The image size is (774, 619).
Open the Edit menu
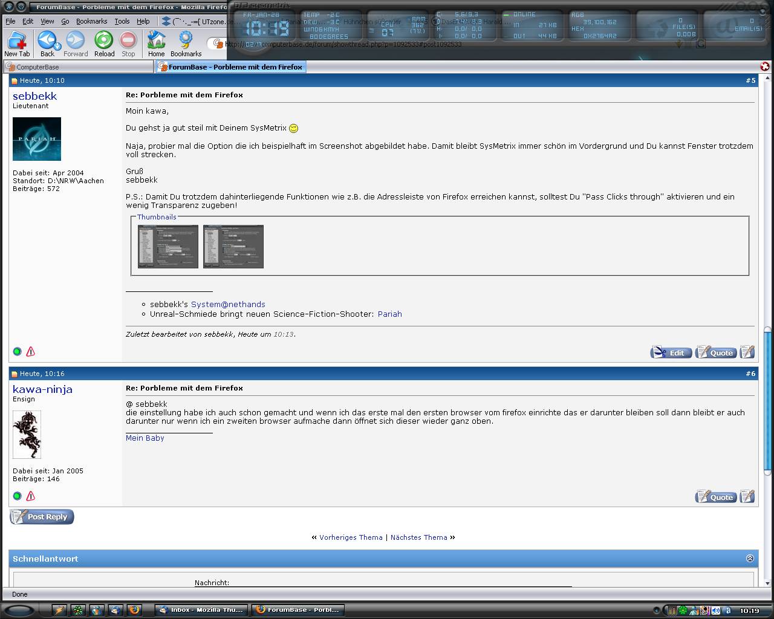28,21
